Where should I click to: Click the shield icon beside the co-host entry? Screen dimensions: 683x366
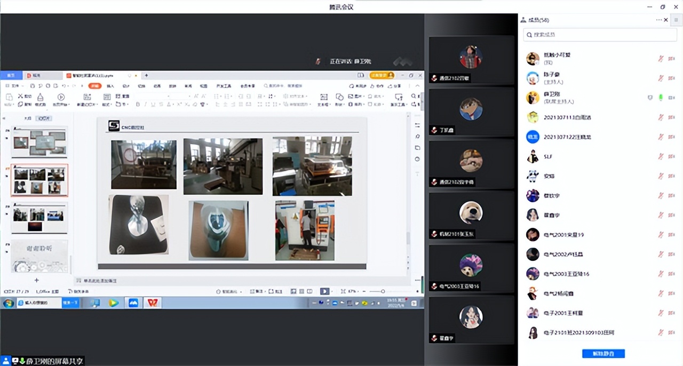(x=650, y=98)
